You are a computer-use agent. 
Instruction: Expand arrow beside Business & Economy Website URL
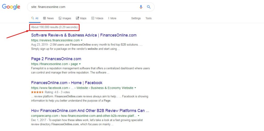[x=135, y=88]
